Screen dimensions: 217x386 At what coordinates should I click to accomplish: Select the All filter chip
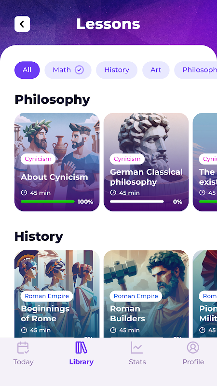27,70
